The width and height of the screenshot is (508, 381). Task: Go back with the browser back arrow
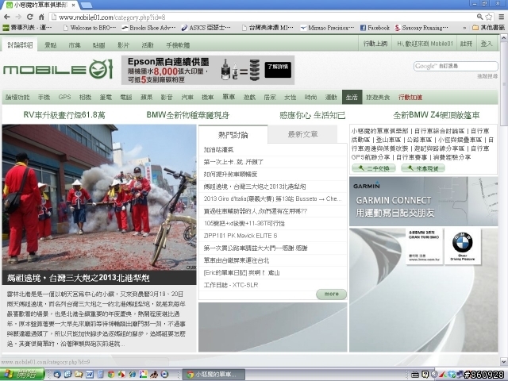click(x=7, y=17)
